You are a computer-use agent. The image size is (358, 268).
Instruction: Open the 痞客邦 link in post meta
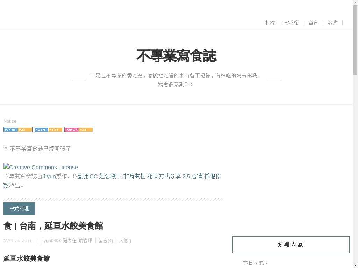point(85,240)
